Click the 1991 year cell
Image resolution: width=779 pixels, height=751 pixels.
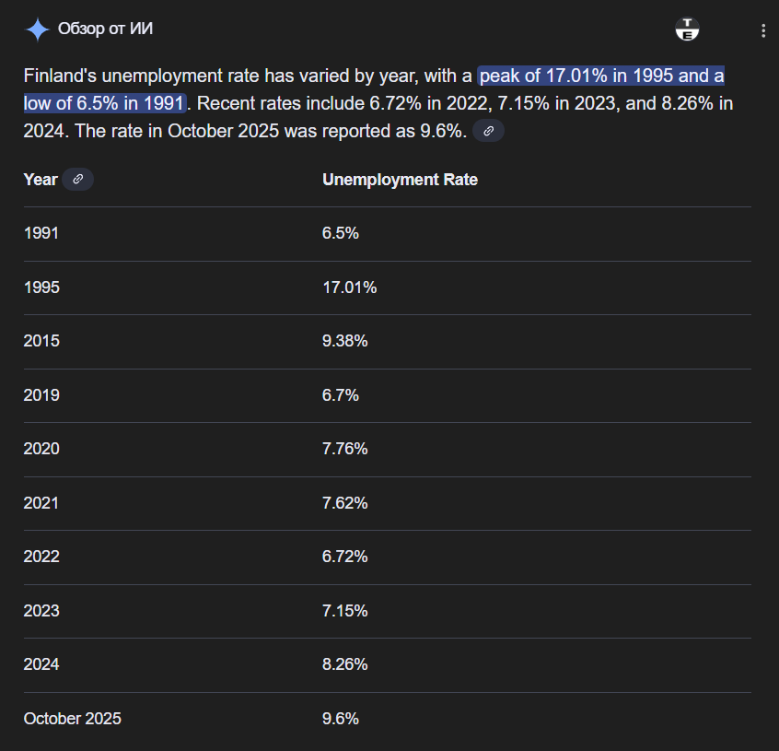[x=41, y=233]
